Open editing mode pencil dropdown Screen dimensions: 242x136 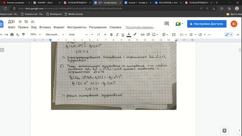coord(229,35)
